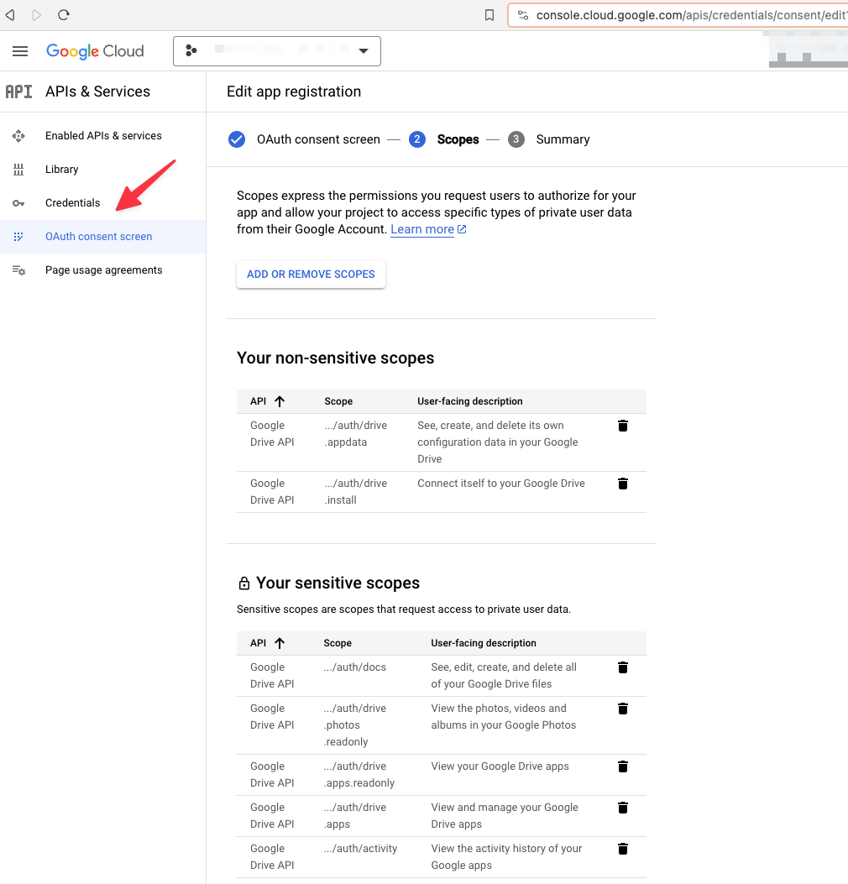This screenshot has height=884, width=848.
Task: Click the Library shelf icon
Action: point(18,170)
